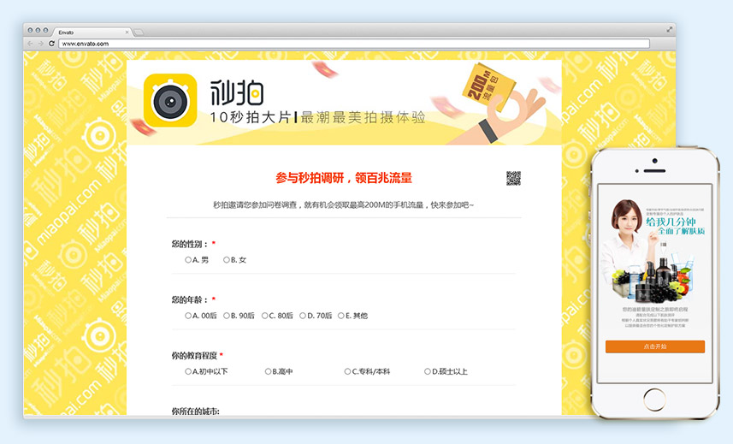The image size is (733, 444).
Task: Click the 您的年龄 question label
Action: pyautogui.click(x=189, y=300)
